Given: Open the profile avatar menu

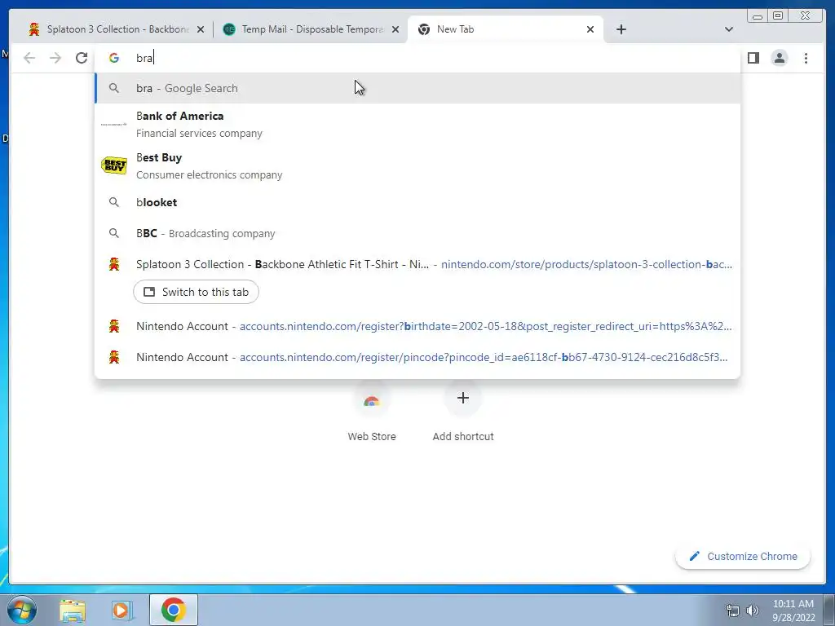Looking at the screenshot, I should click(x=779, y=58).
